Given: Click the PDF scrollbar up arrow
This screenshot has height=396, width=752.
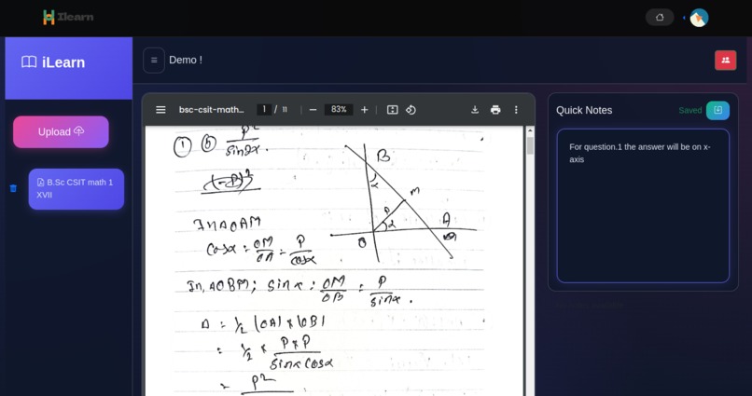Looking at the screenshot, I should [x=530, y=130].
